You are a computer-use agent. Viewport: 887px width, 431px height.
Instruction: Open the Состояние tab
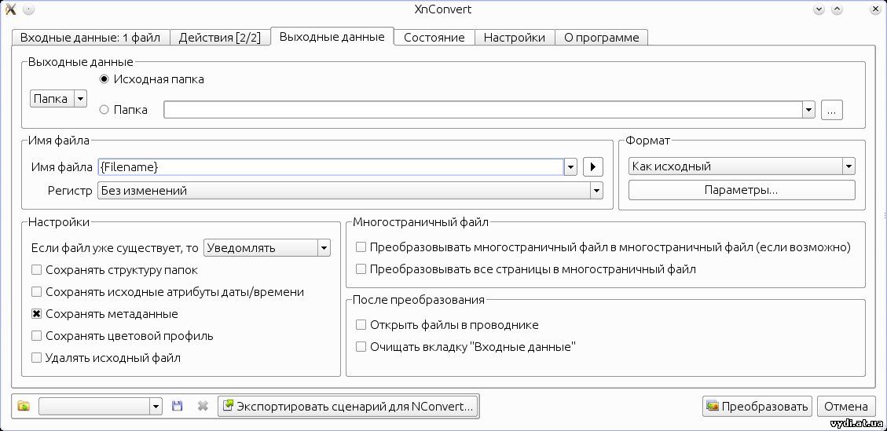click(434, 38)
